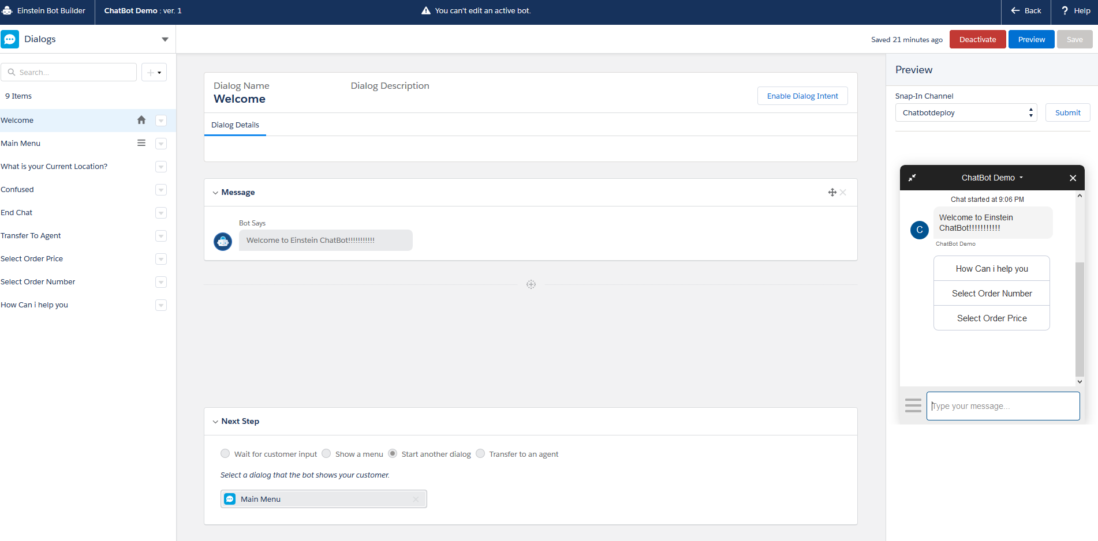The height and width of the screenshot is (541, 1098).
Task: Select Transfer to an agent radio
Action: pos(480,453)
